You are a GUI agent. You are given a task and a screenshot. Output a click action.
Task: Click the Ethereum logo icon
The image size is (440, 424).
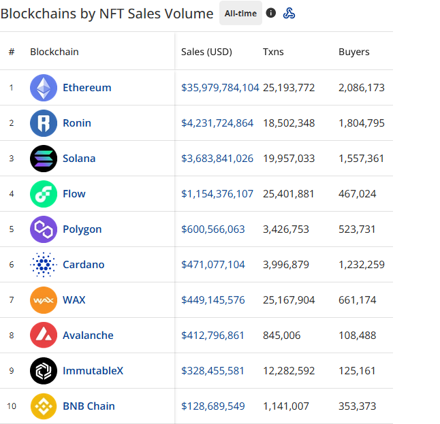(44, 88)
